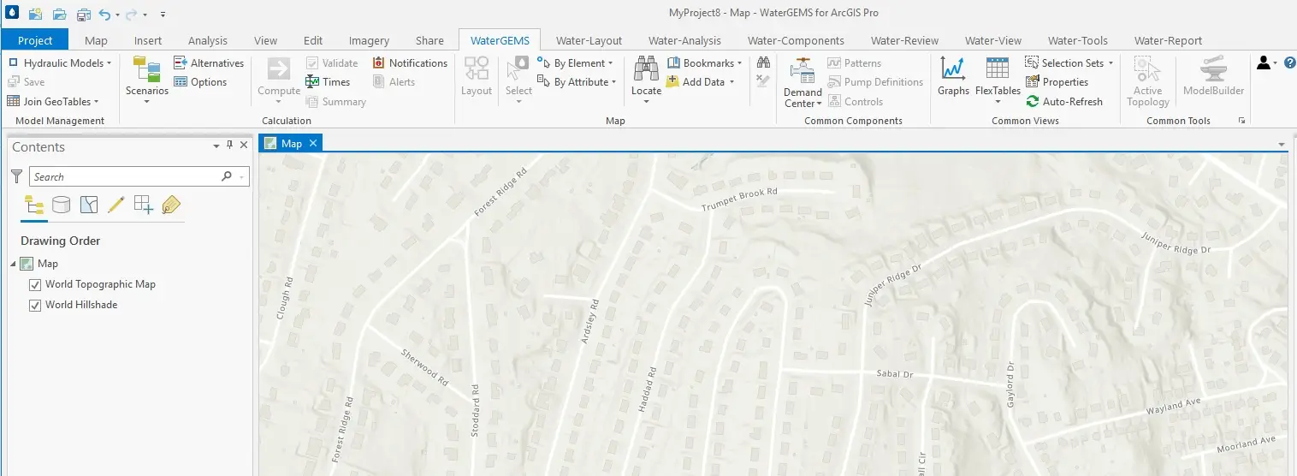Switch to the Water-Review tab
This screenshot has width=1297, height=476.
pos(904,40)
